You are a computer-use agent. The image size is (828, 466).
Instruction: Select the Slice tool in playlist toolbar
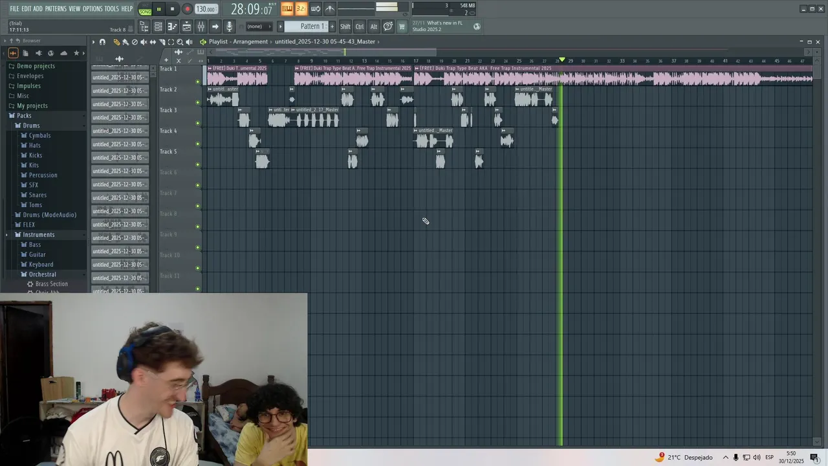[x=162, y=42]
